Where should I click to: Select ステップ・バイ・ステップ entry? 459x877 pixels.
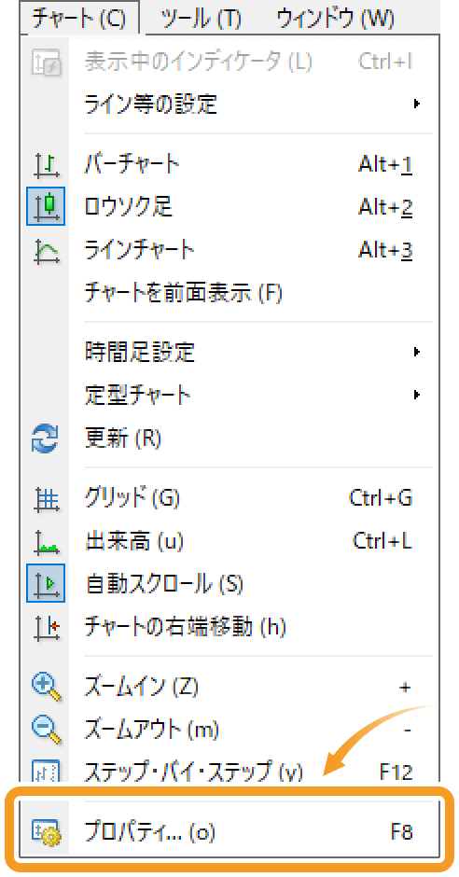pos(230,772)
